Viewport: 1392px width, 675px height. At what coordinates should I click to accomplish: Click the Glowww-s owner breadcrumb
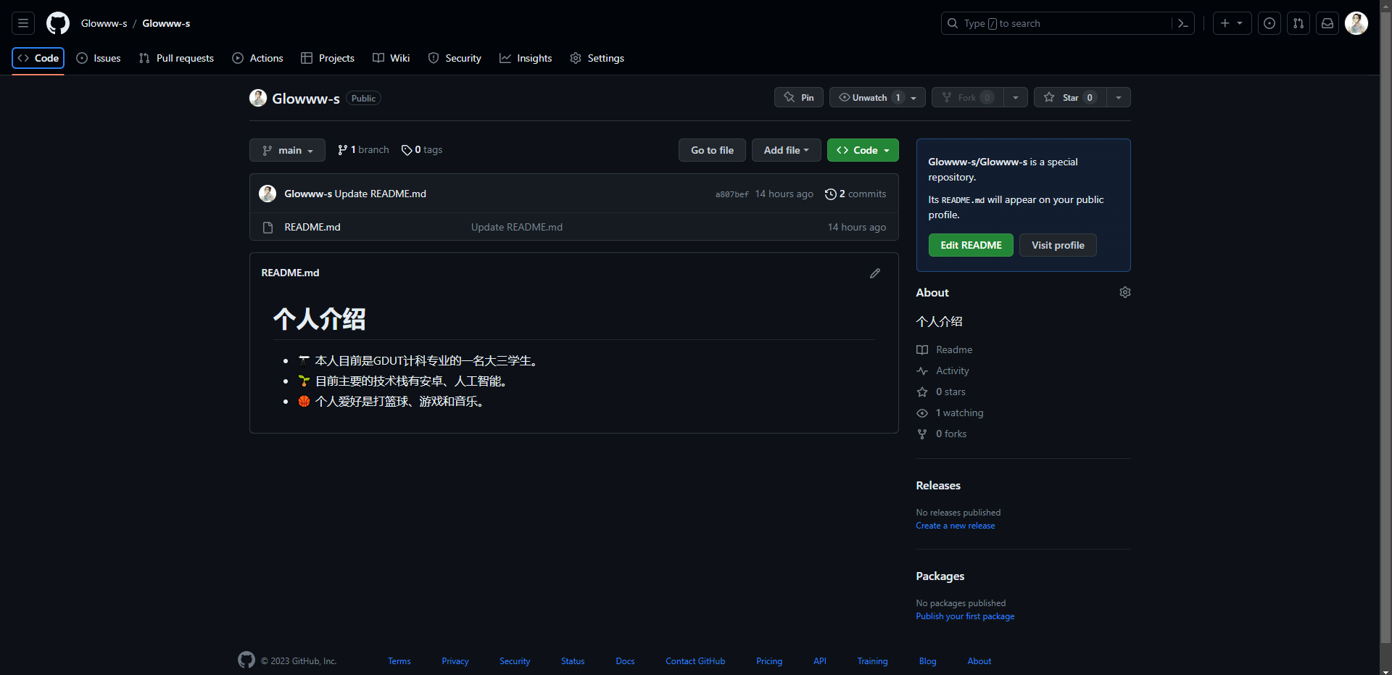[x=104, y=23]
